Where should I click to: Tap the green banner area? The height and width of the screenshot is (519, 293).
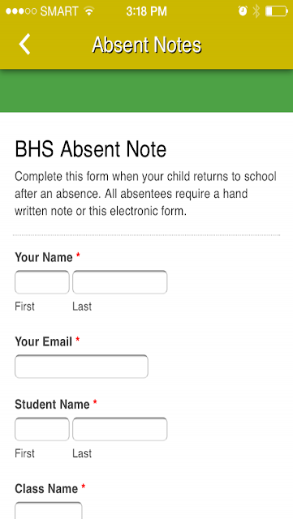[x=146, y=91]
